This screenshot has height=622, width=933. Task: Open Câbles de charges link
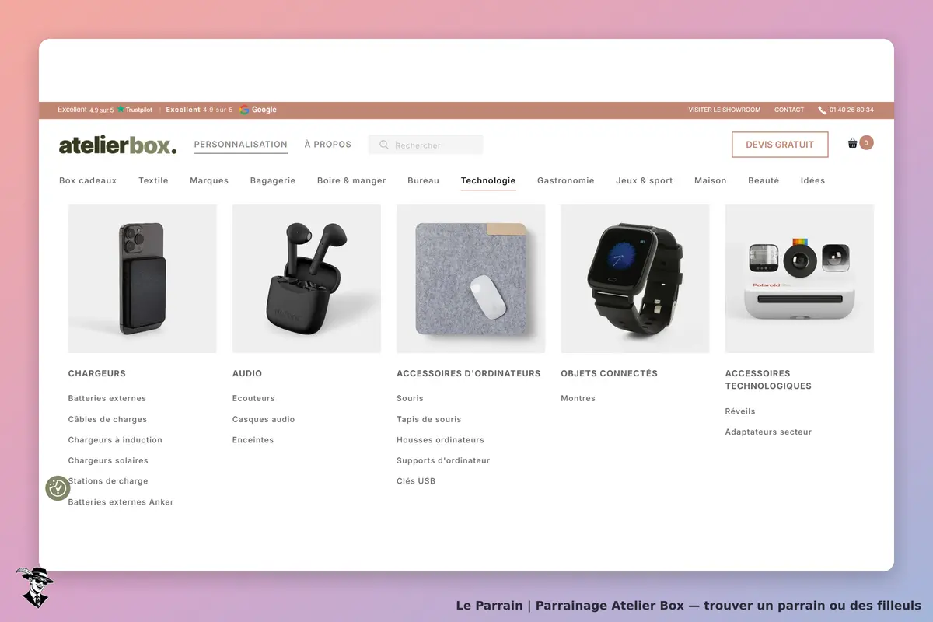click(107, 419)
